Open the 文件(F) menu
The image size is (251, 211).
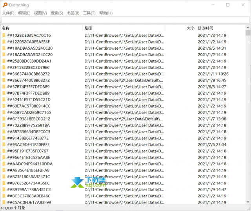tap(8, 13)
